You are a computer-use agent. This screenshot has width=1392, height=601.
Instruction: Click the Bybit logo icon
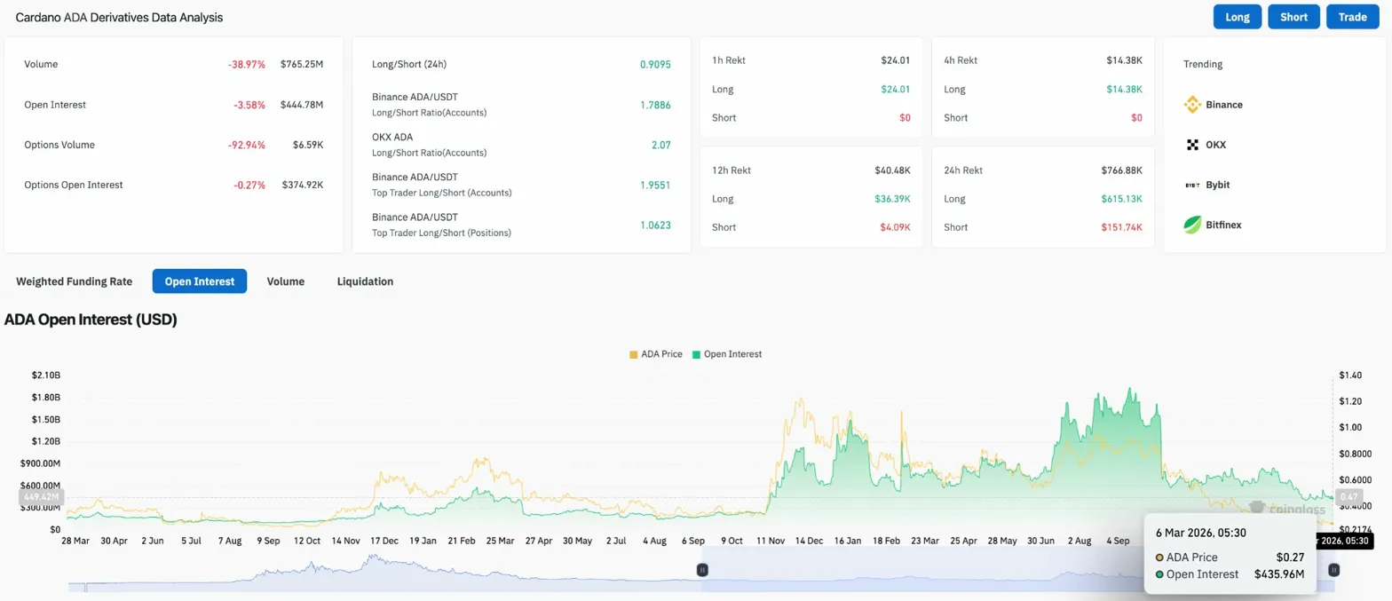1192,185
